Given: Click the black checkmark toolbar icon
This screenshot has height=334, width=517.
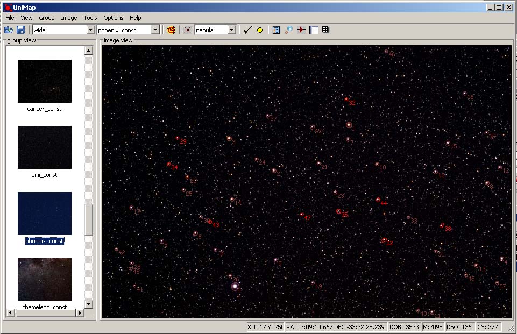Looking at the screenshot, I should [247, 30].
